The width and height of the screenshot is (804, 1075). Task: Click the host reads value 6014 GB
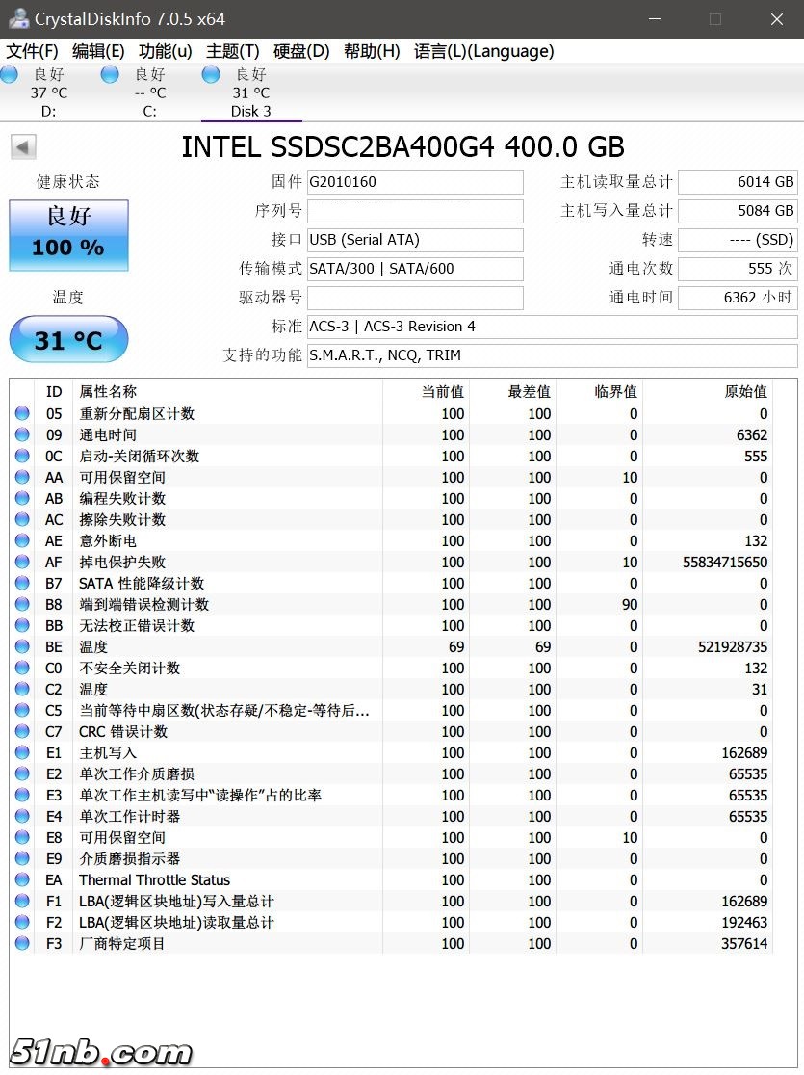tap(738, 182)
